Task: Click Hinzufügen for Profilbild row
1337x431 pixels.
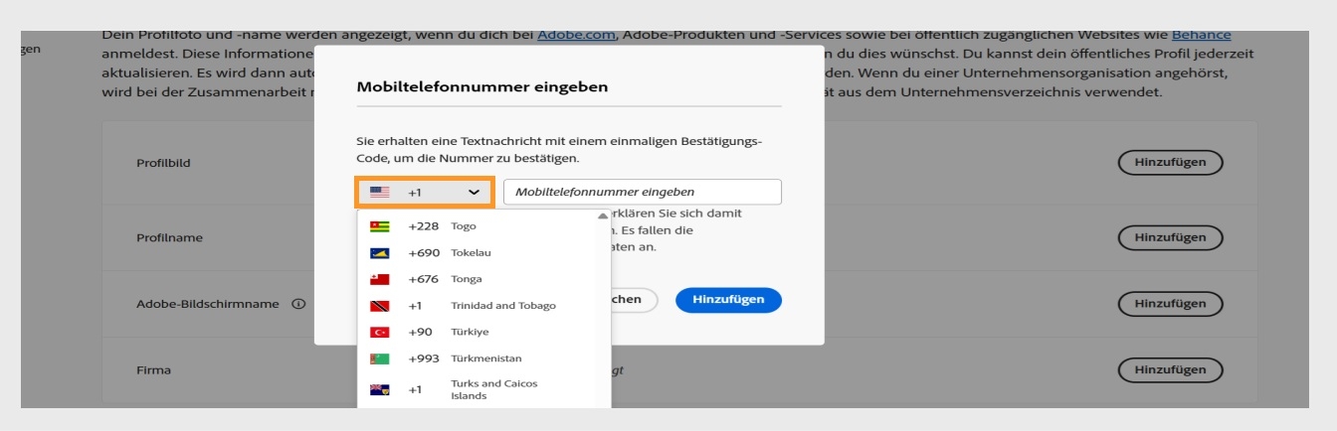Action: pos(1171,163)
